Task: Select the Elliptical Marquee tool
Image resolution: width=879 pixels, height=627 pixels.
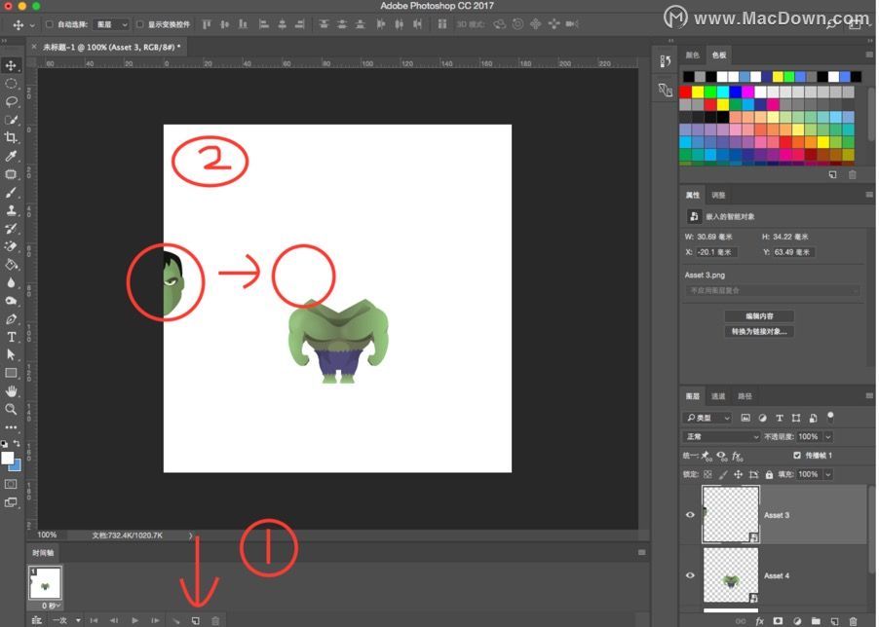Action: pyautogui.click(x=11, y=84)
